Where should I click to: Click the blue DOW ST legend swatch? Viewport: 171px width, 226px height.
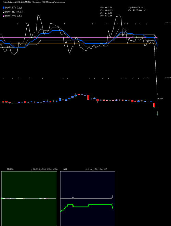pyautogui.click(x=3, y=8)
